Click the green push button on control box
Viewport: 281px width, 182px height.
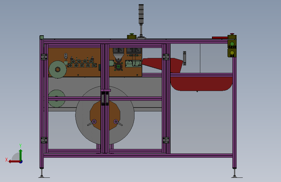[x=232, y=44]
